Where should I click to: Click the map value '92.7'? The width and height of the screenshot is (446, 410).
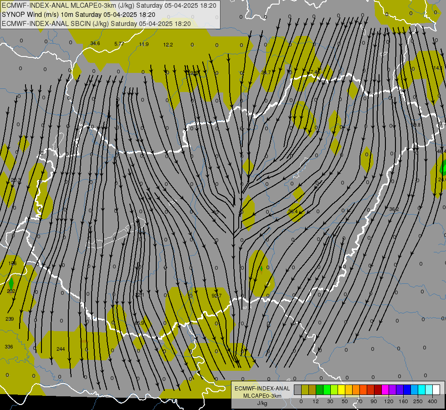[216, 296]
